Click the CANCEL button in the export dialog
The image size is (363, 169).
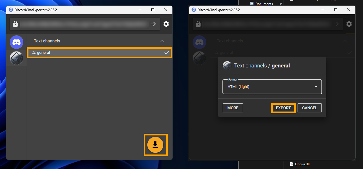tap(310, 108)
